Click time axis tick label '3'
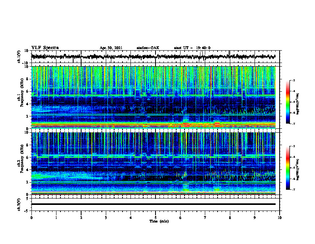The height and width of the screenshot is (244, 315). [106, 218]
